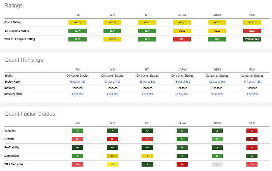Viewport: 272px width, 171px height.
Task: Click PM Profitability grade A+
Action: pos(78,148)
